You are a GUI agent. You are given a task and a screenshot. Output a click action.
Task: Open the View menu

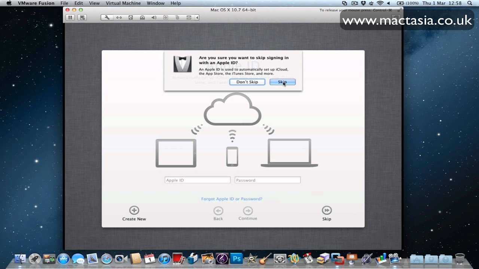coord(94,3)
